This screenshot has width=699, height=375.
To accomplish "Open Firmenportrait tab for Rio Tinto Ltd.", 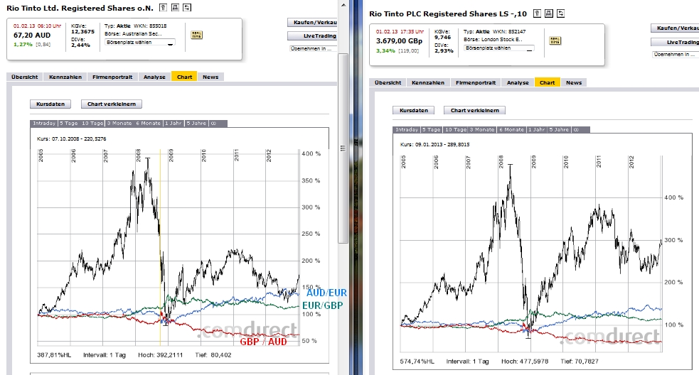I will point(112,77).
